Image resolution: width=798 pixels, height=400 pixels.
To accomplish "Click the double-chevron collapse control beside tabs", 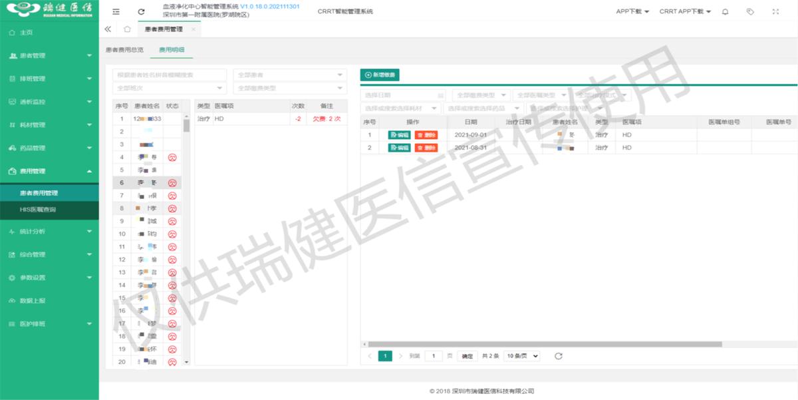I will pyautogui.click(x=108, y=29).
